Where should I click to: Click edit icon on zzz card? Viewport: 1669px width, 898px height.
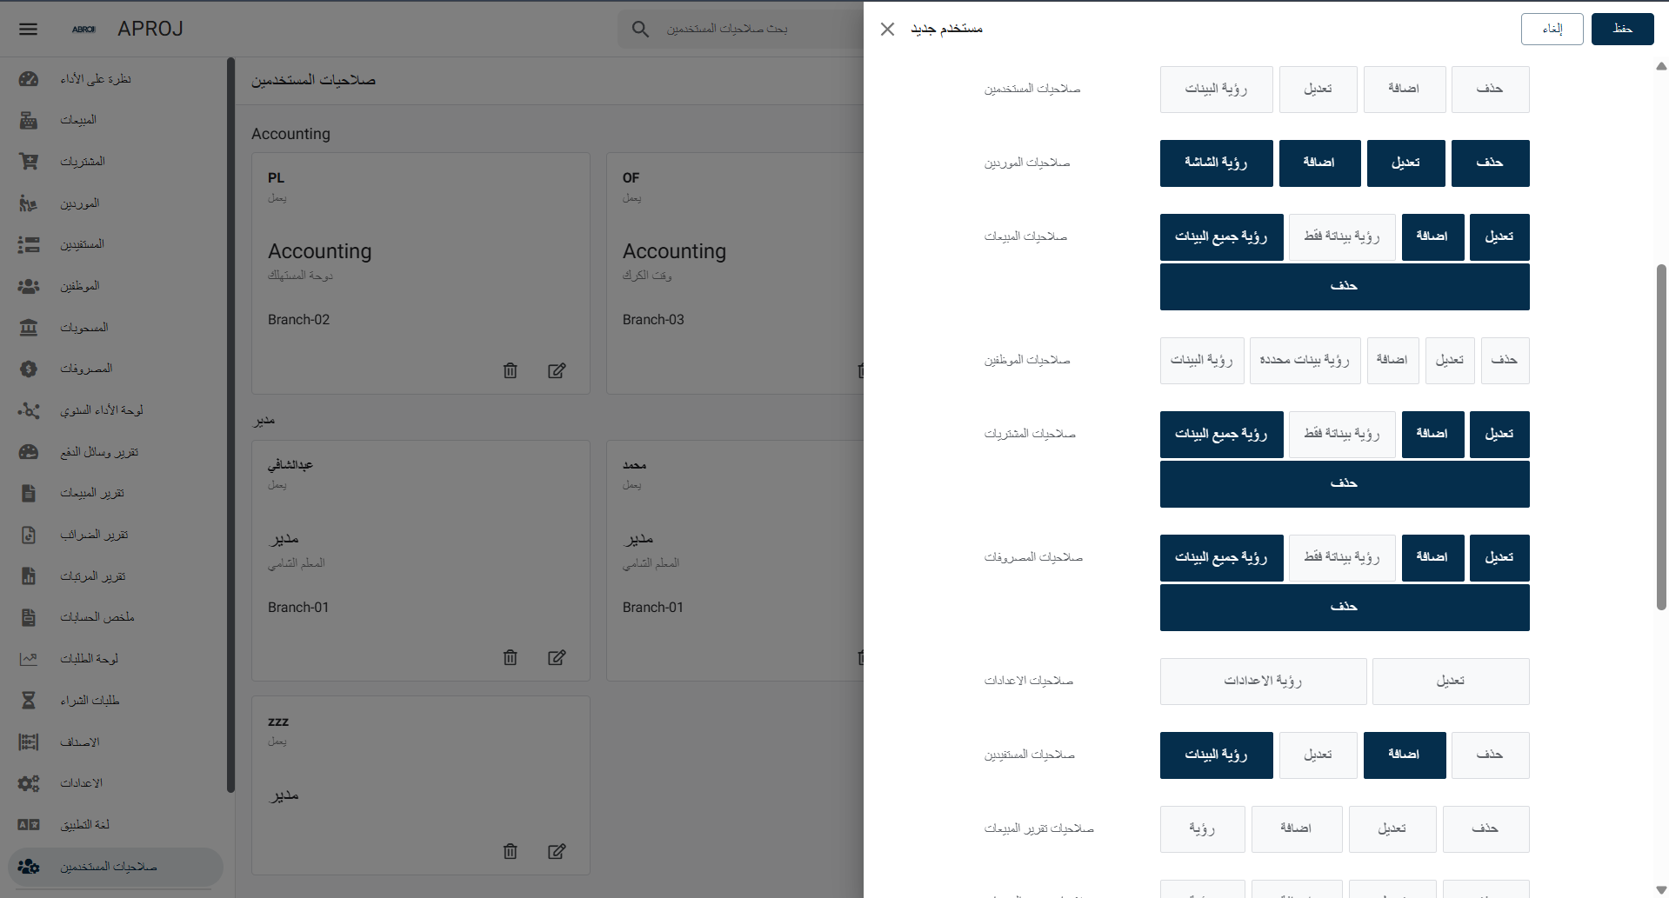click(557, 851)
